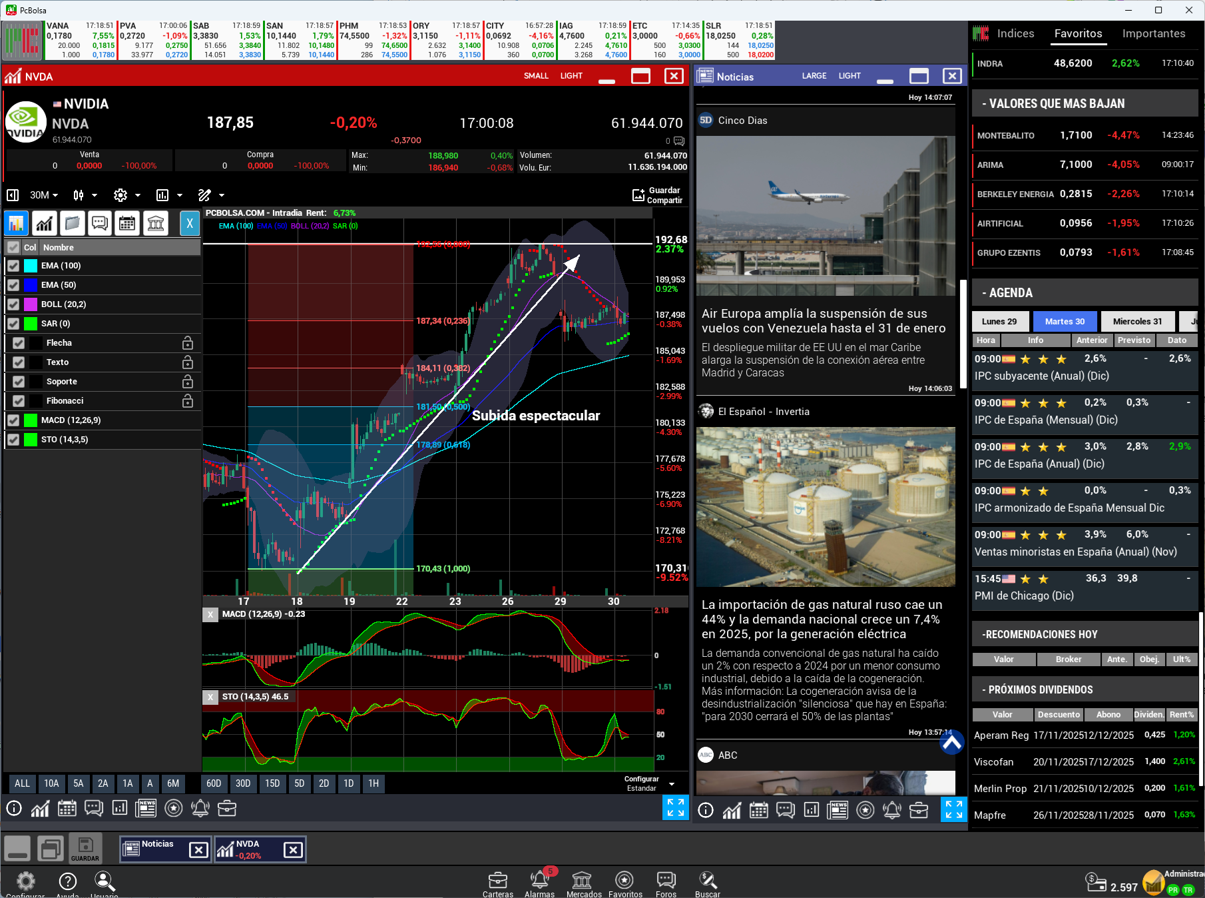Open the natural gas import news headline

(x=822, y=620)
